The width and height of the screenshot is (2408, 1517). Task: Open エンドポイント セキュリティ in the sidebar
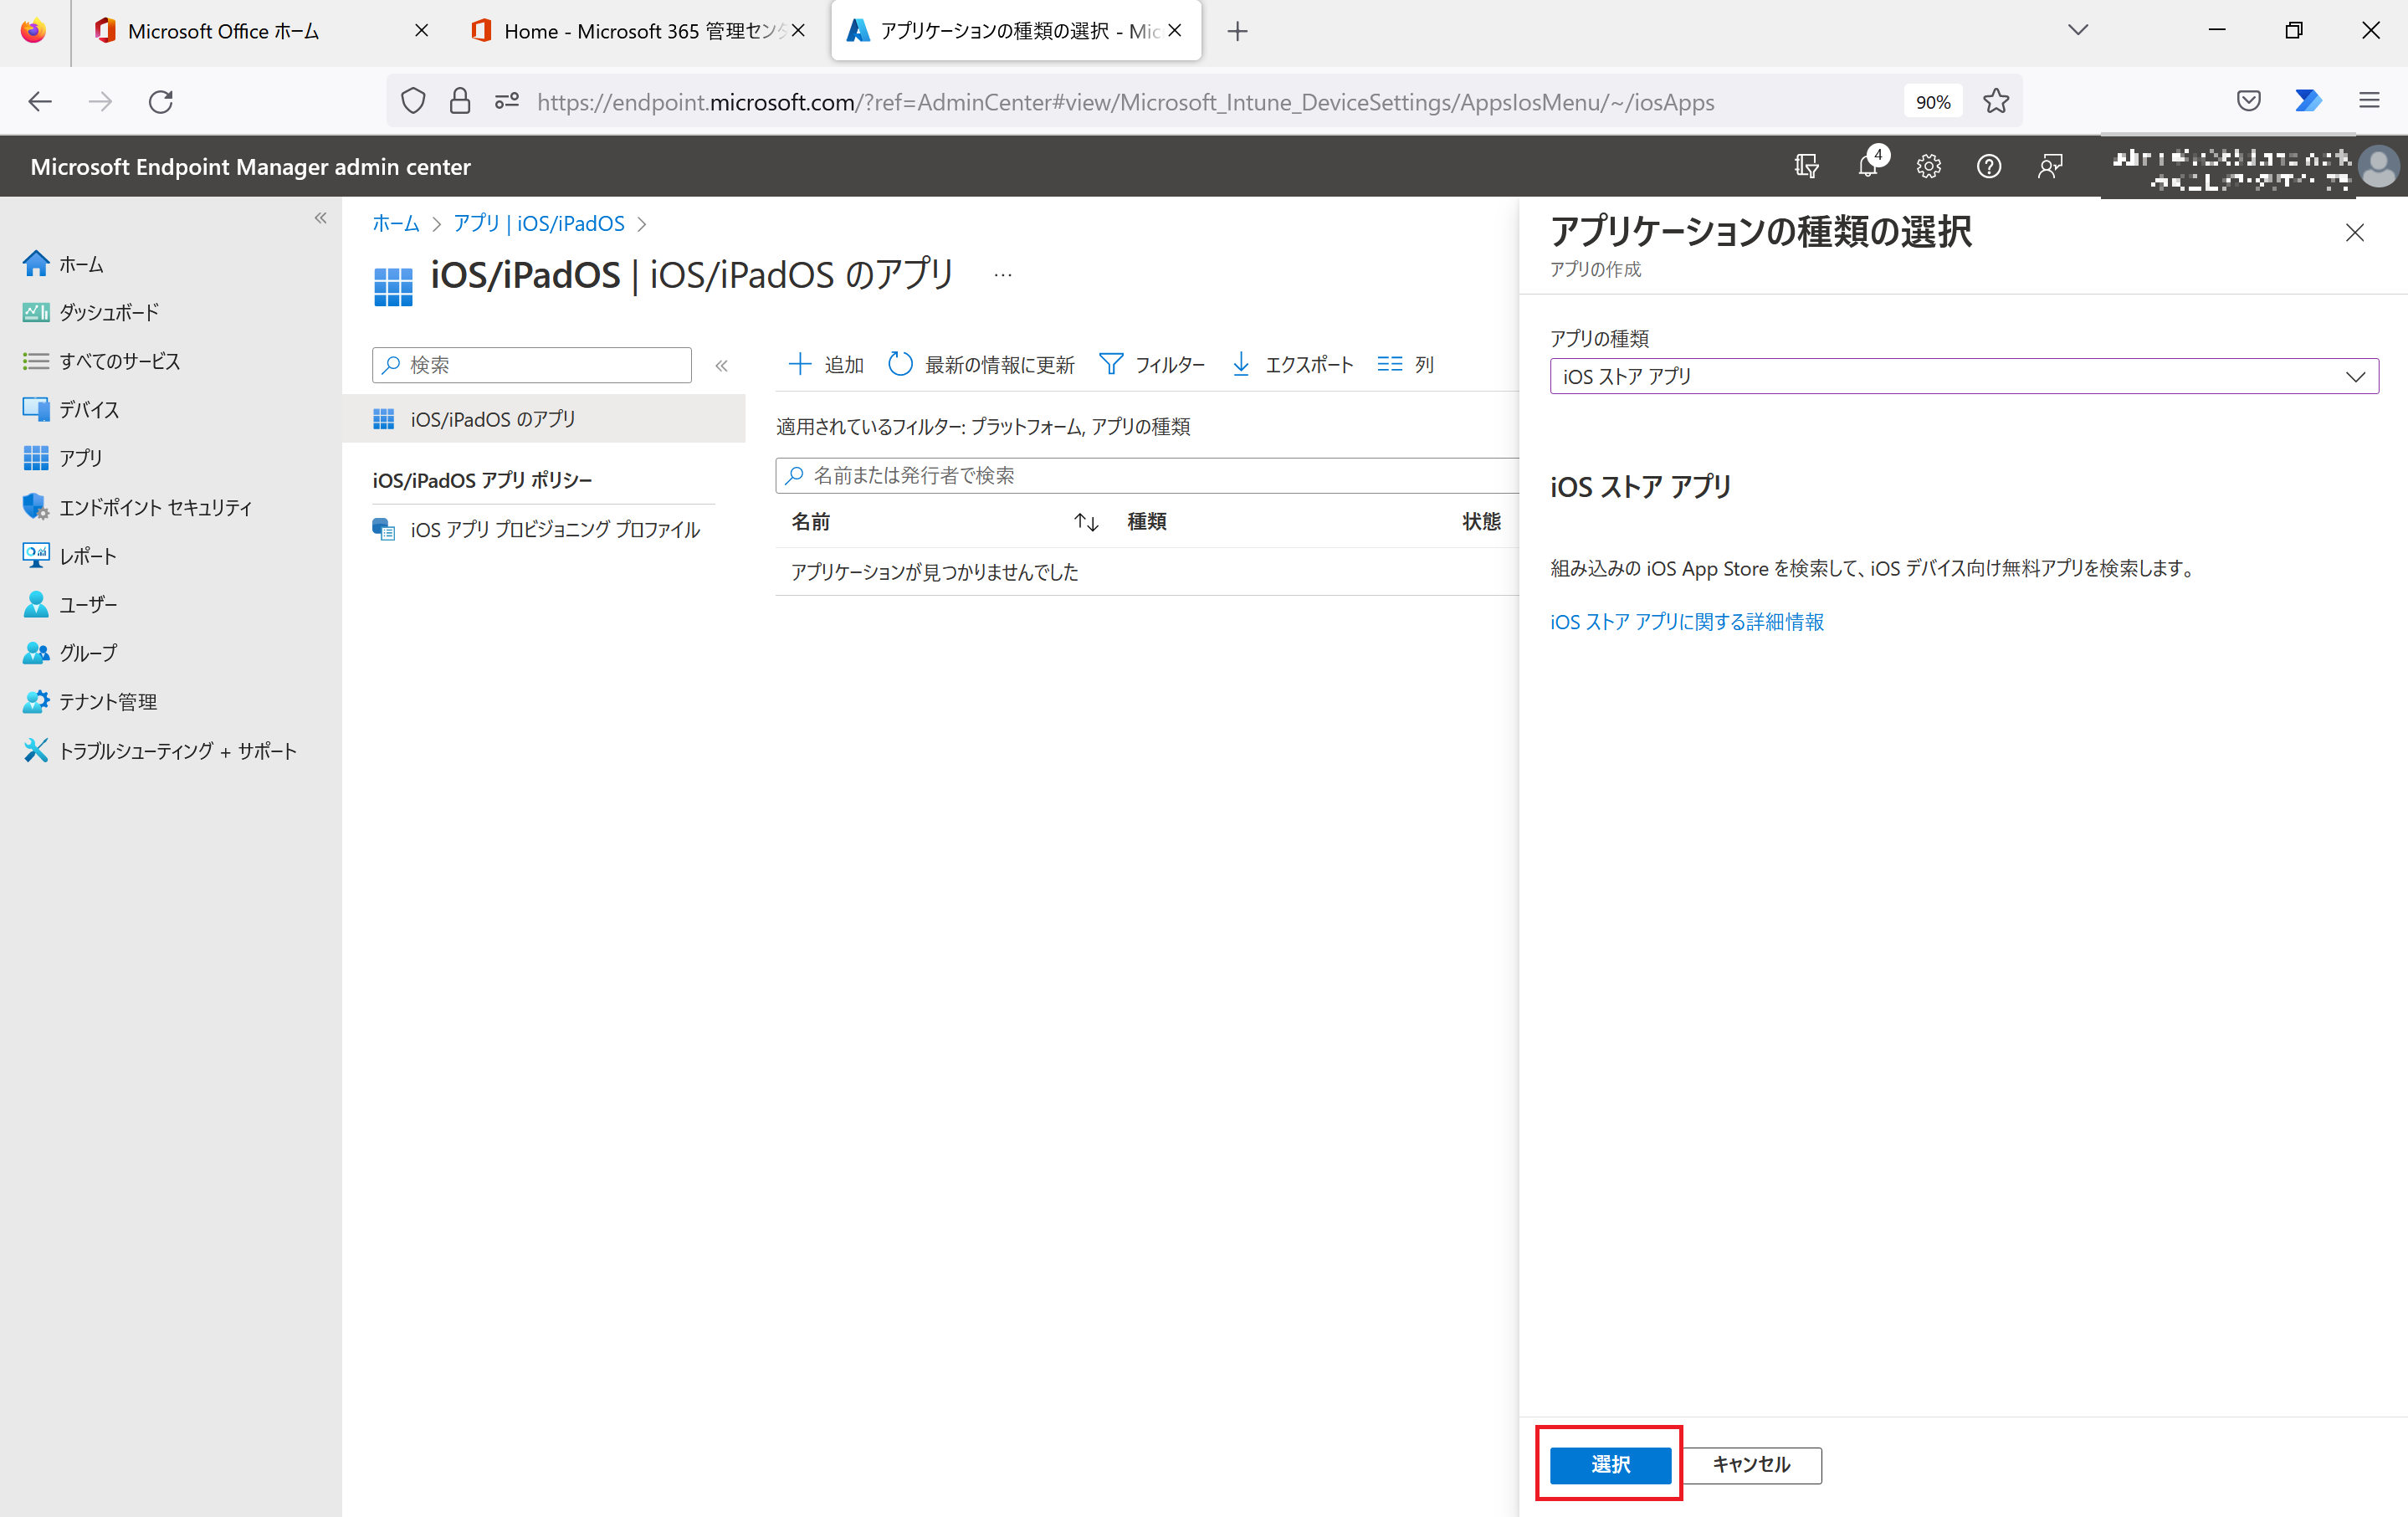[x=137, y=507]
